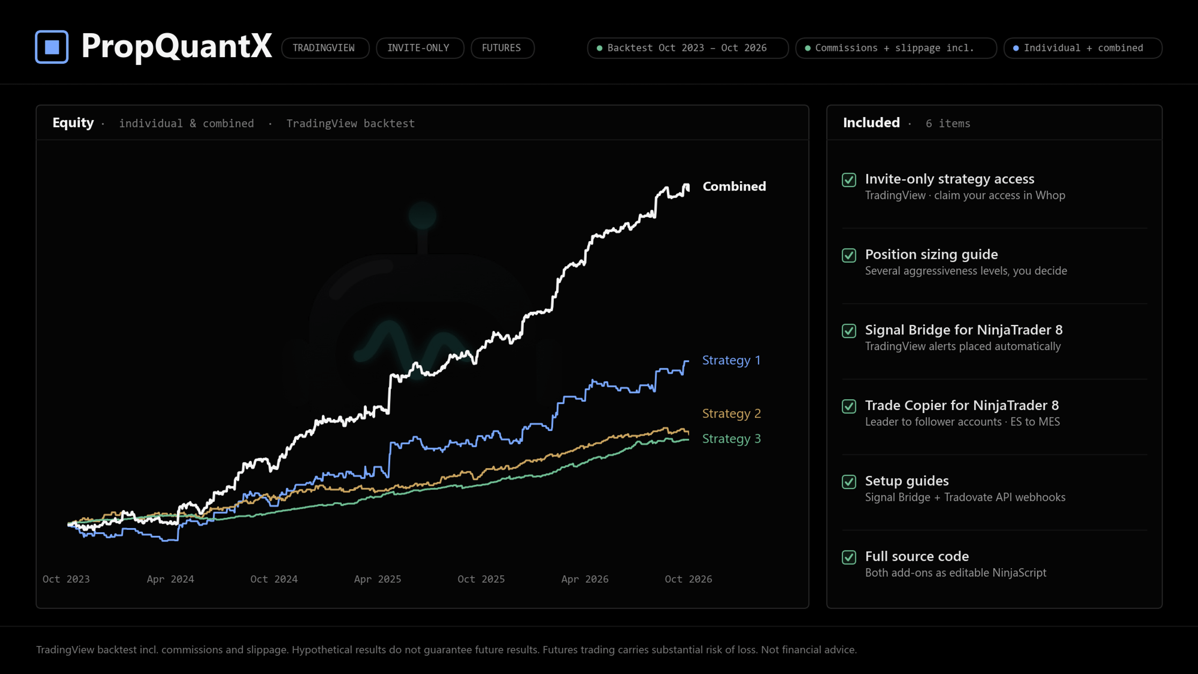The height and width of the screenshot is (674, 1198).
Task: Click 'TradingView · claim your access in Whop' text
Action: (965, 196)
